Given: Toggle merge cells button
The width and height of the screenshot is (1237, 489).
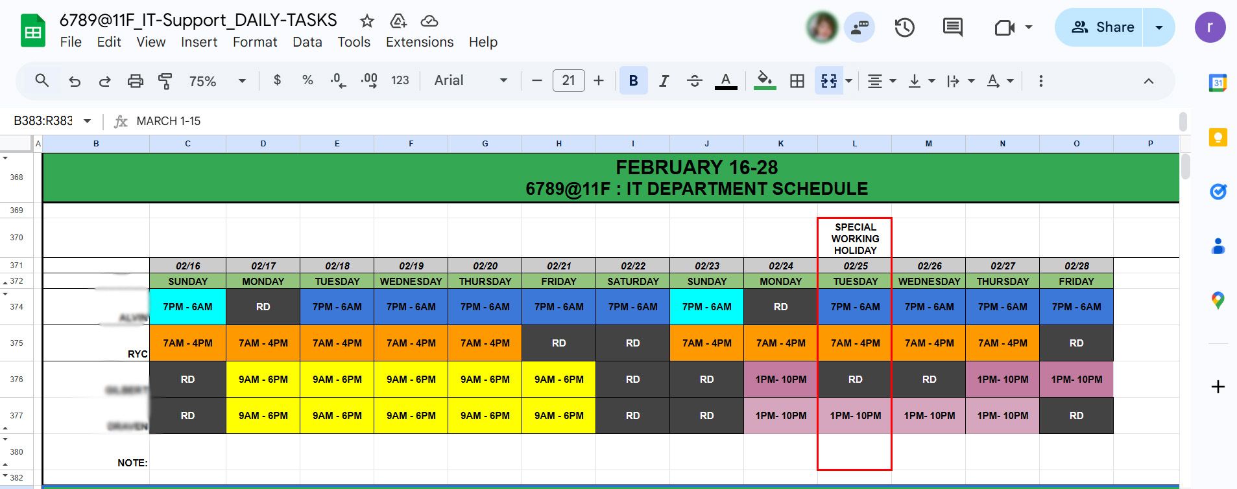Looking at the screenshot, I should (x=828, y=81).
